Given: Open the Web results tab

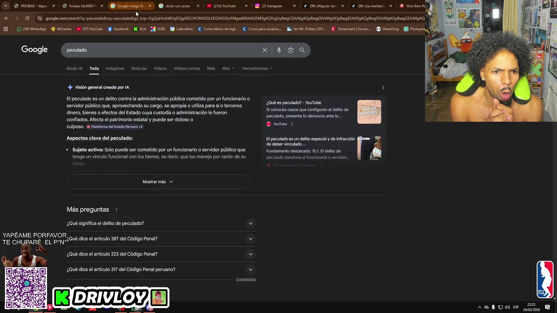Looking at the screenshot, I should (211, 68).
